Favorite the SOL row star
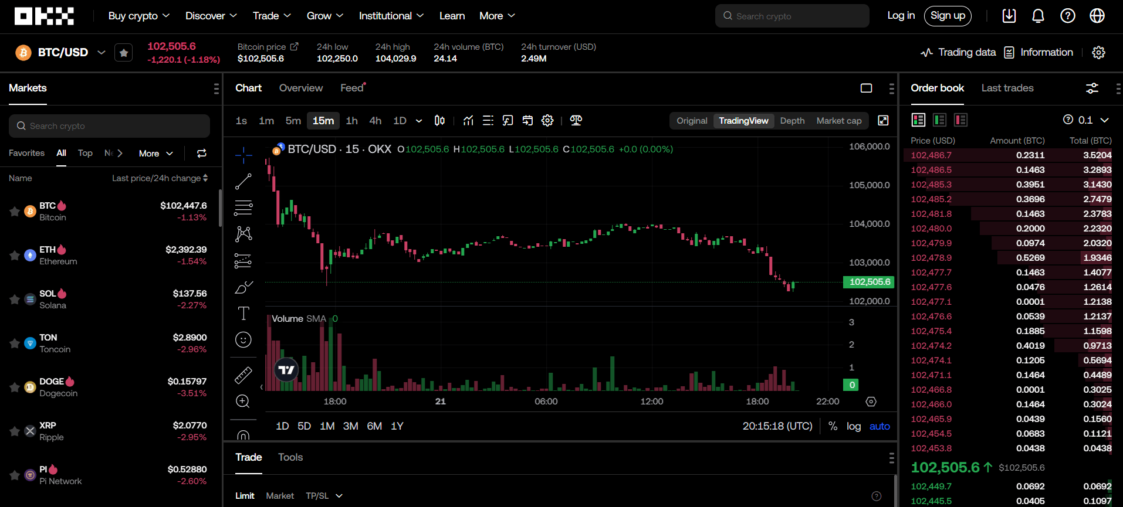This screenshot has height=507, width=1123. coord(15,300)
